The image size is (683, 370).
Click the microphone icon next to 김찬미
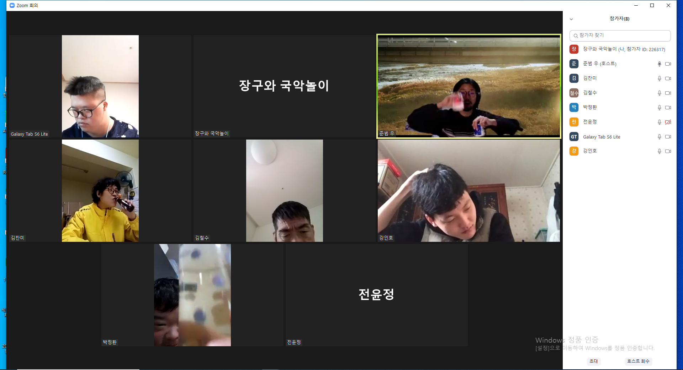point(659,78)
